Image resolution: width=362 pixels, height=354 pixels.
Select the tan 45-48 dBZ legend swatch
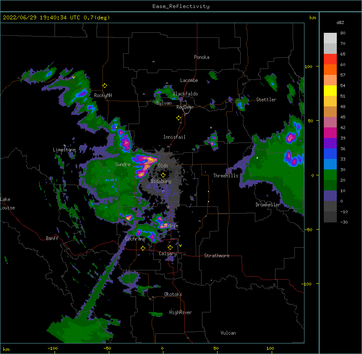point(330,111)
